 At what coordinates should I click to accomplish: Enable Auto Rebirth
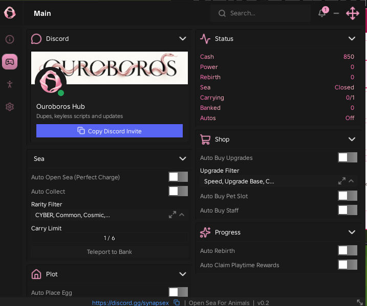click(348, 250)
